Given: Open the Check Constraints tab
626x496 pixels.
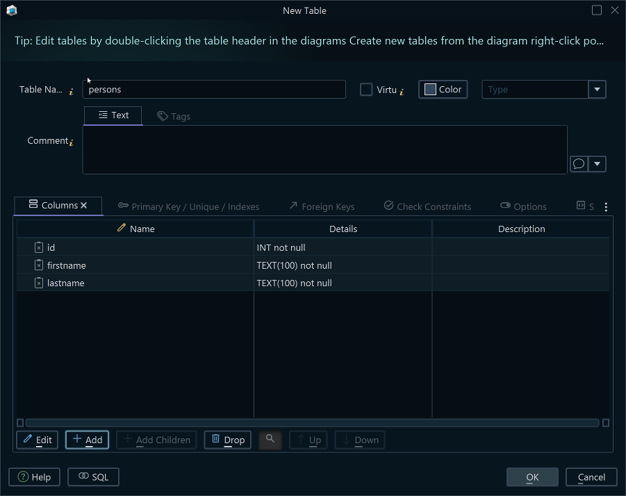Looking at the screenshot, I should pos(427,206).
